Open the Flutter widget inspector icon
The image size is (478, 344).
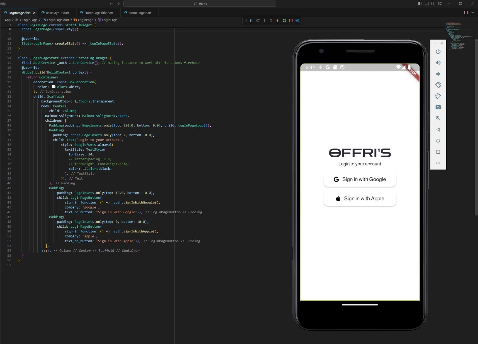[x=298, y=21]
